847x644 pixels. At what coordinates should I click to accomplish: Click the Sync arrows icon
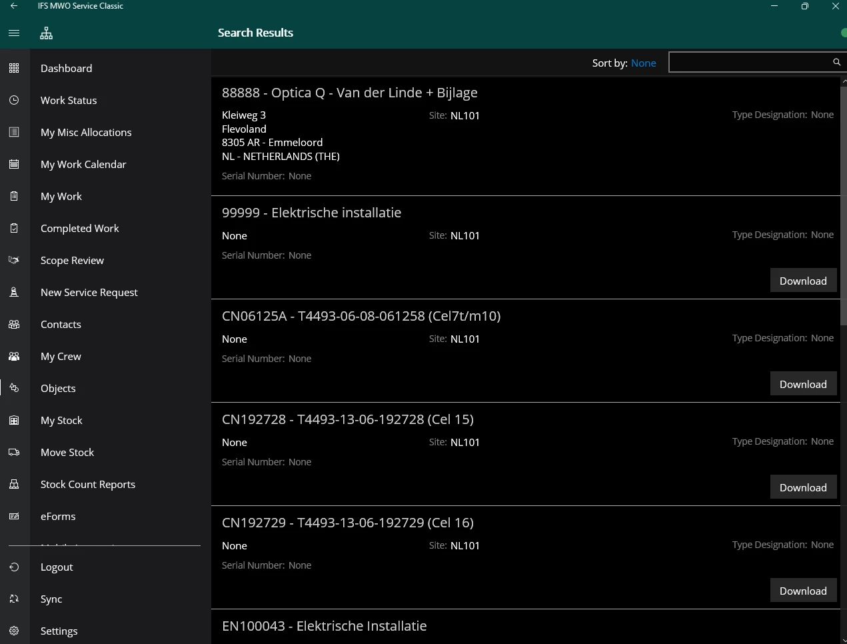pyautogui.click(x=14, y=599)
